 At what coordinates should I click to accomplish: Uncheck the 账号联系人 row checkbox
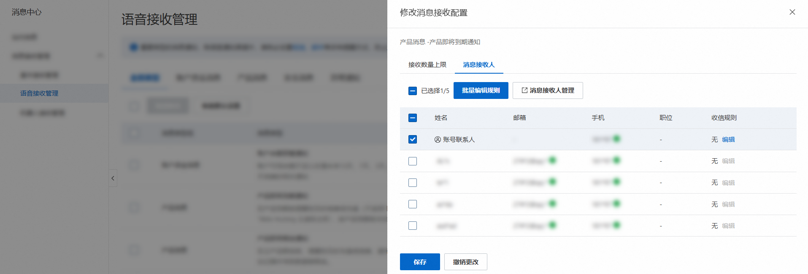(413, 139)
